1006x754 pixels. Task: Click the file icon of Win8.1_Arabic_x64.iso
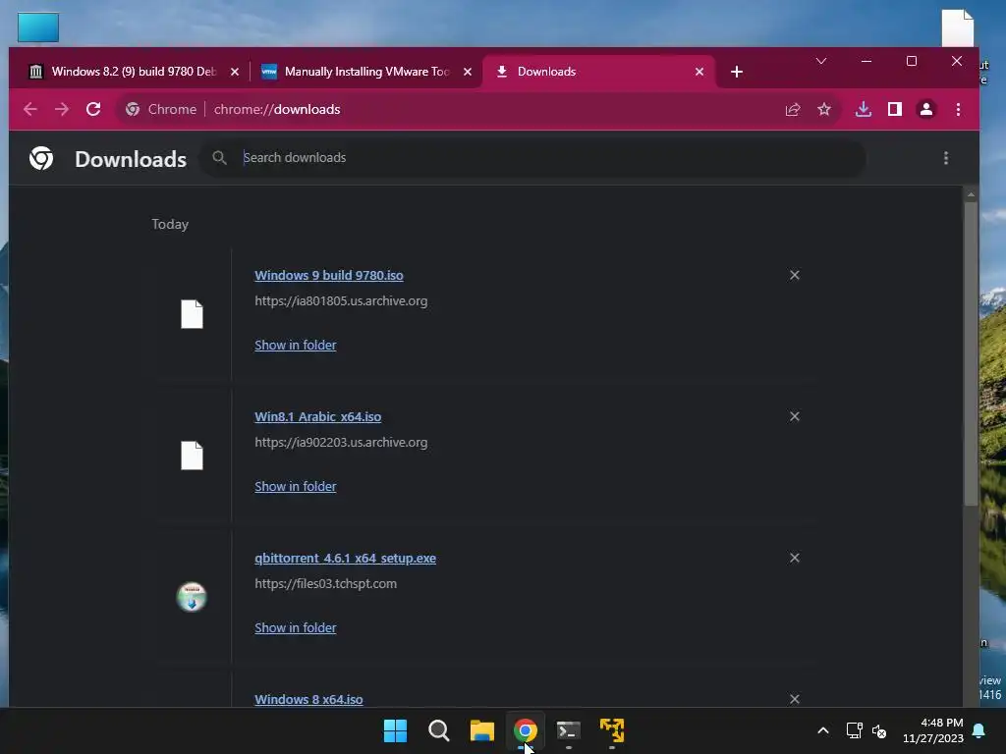192,456
